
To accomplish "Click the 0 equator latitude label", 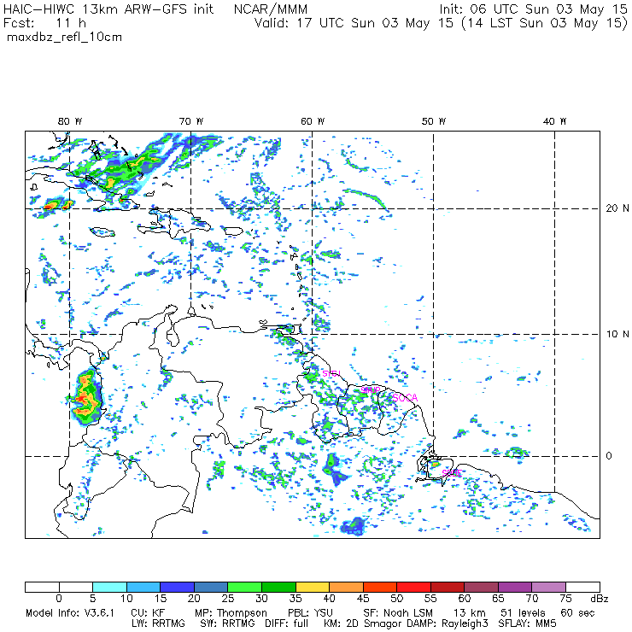I will [609, 456].
